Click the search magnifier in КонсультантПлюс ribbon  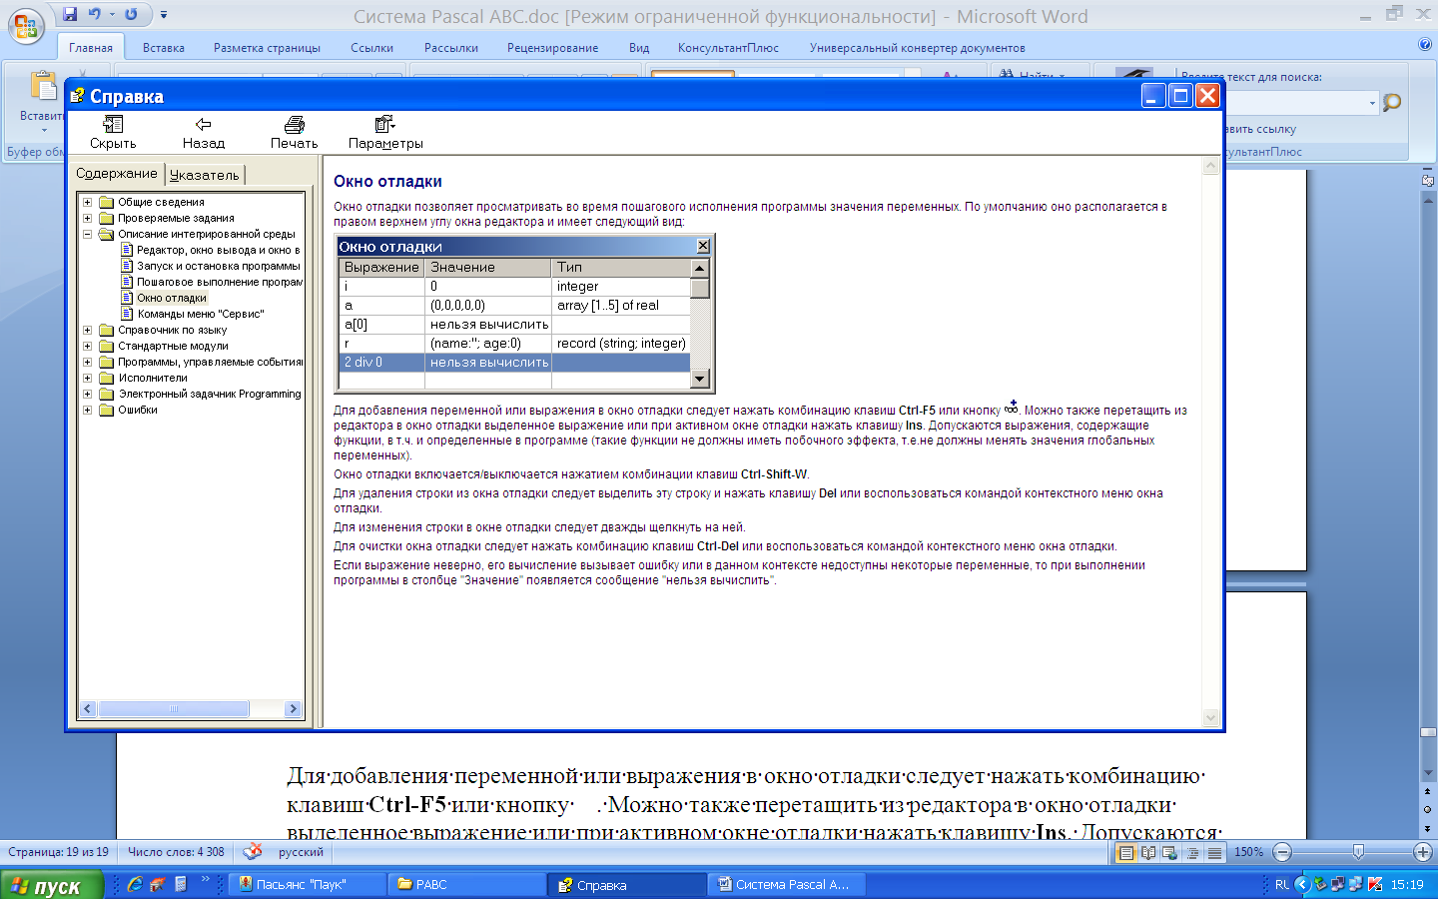pos(1392,102)
